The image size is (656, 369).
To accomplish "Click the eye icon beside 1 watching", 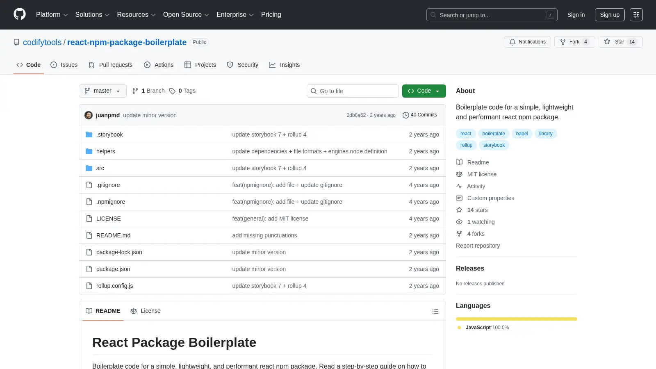I will (459, 222).
